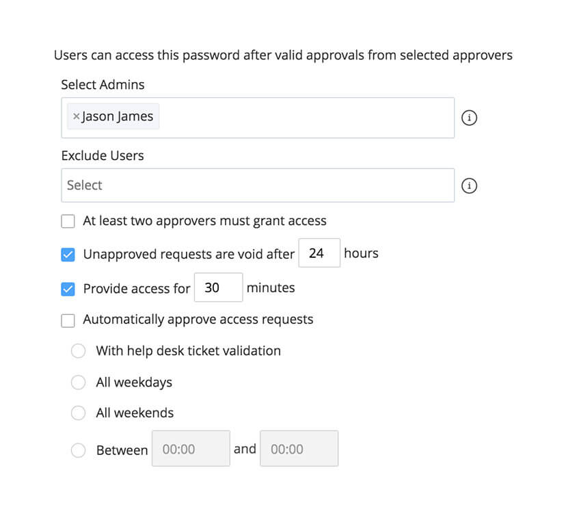This screenshot has width=566, height=520.
Task: Select the Between time range option
Action: 78,450
